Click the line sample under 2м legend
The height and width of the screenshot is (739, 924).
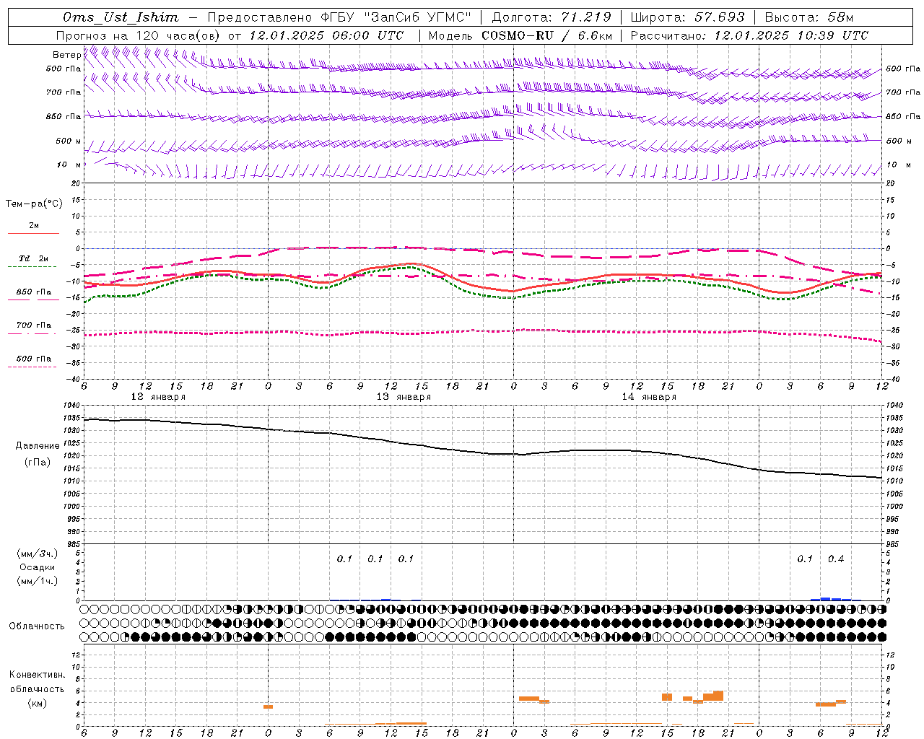tap(33, 233)
